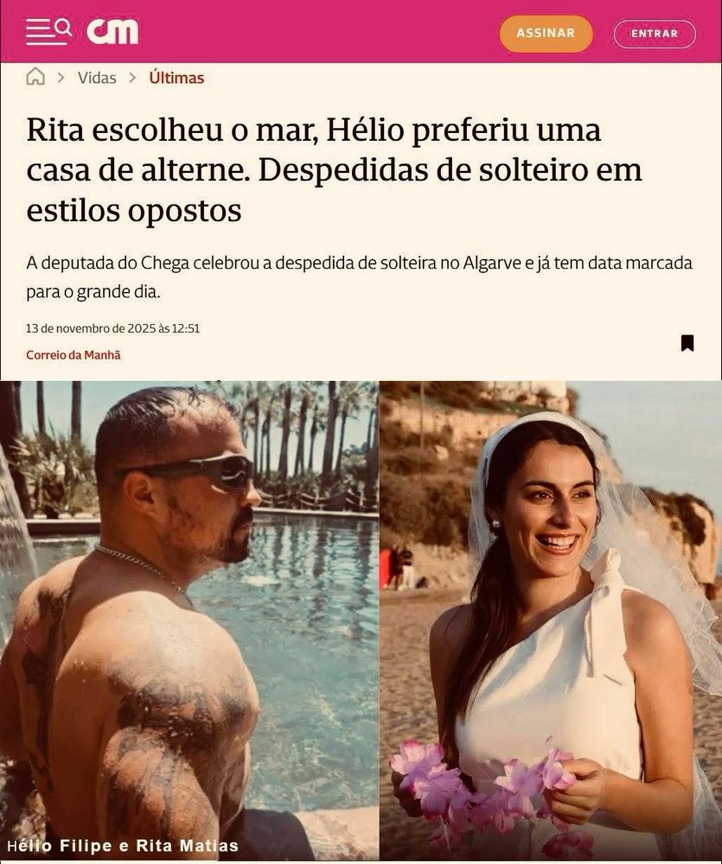Click the CM logo
This screenshot has height=864, width=722.
pos(112,31)
